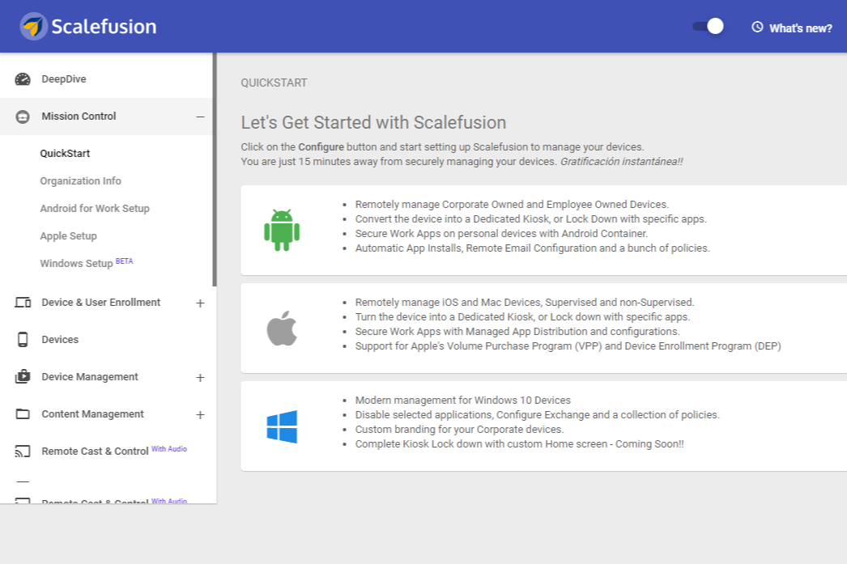This screenshot has width=847, height=564.
Task: Click the green Android robot icon
Action: click(282, 230)
